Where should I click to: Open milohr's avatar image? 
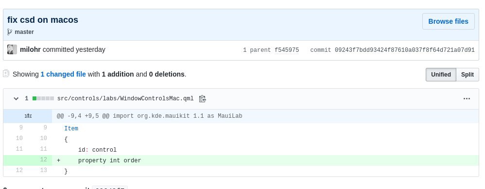12,49
